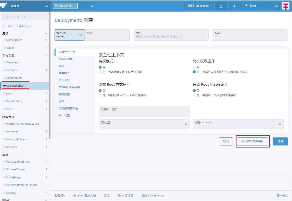This screenshot has height=201, width=292.
Task: Click the upload/import YAML icon button
Action: [221, 6]
